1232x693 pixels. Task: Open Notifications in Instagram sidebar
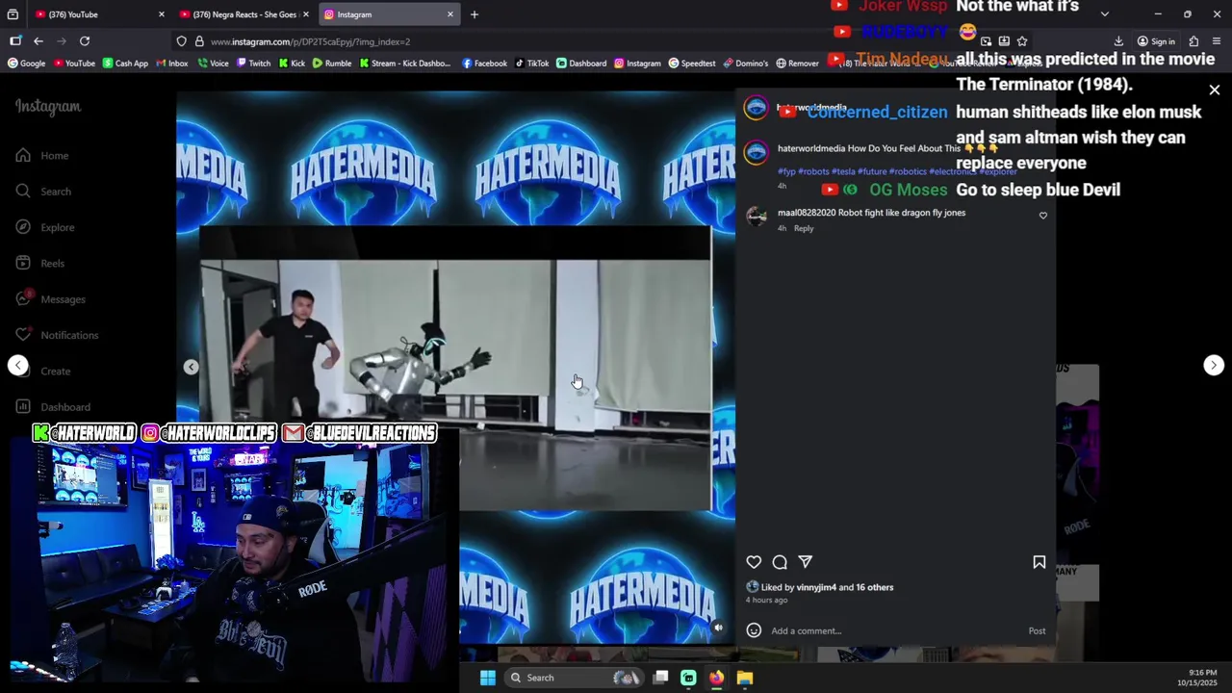click(57, 335)
